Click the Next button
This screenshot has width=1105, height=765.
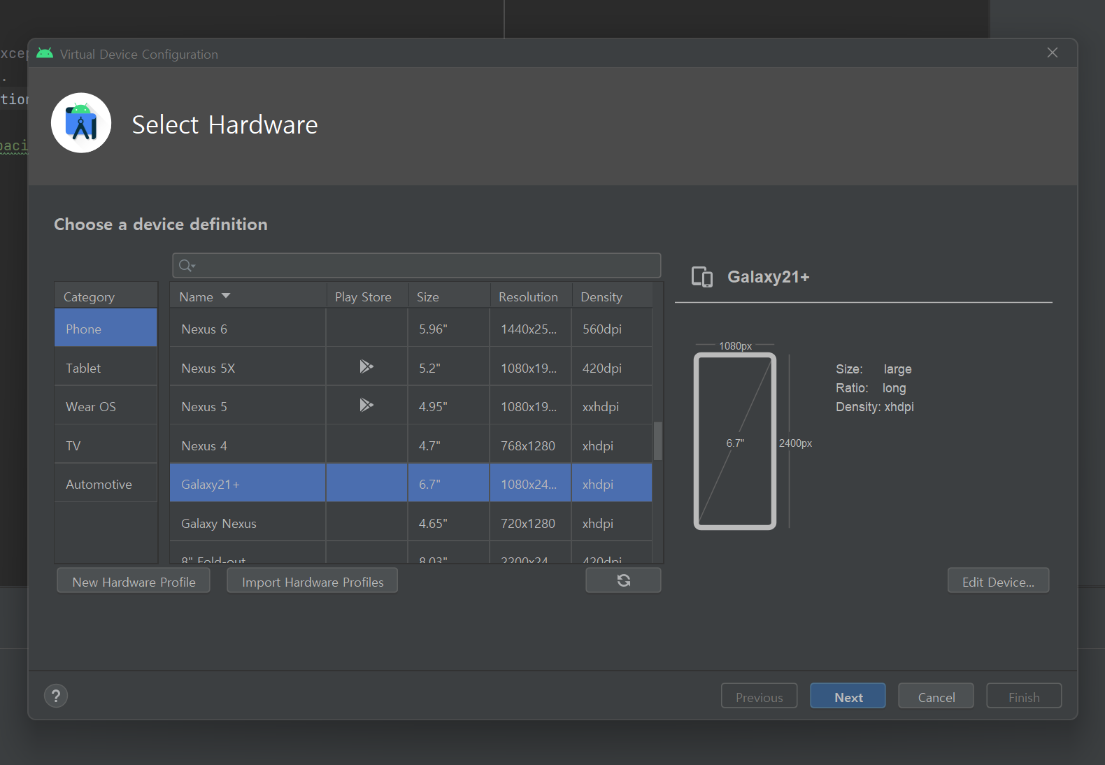tap(848, 696)
